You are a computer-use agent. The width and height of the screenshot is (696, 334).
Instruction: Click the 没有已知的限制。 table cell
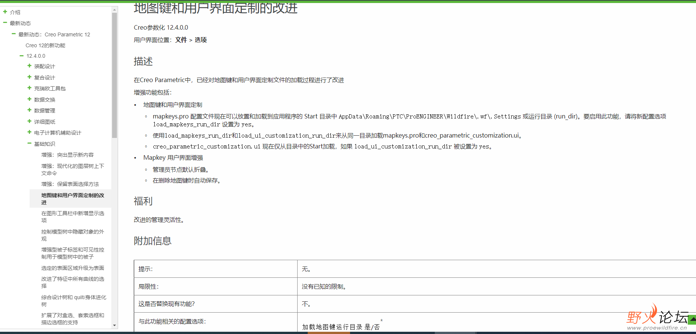coord(497,286)
